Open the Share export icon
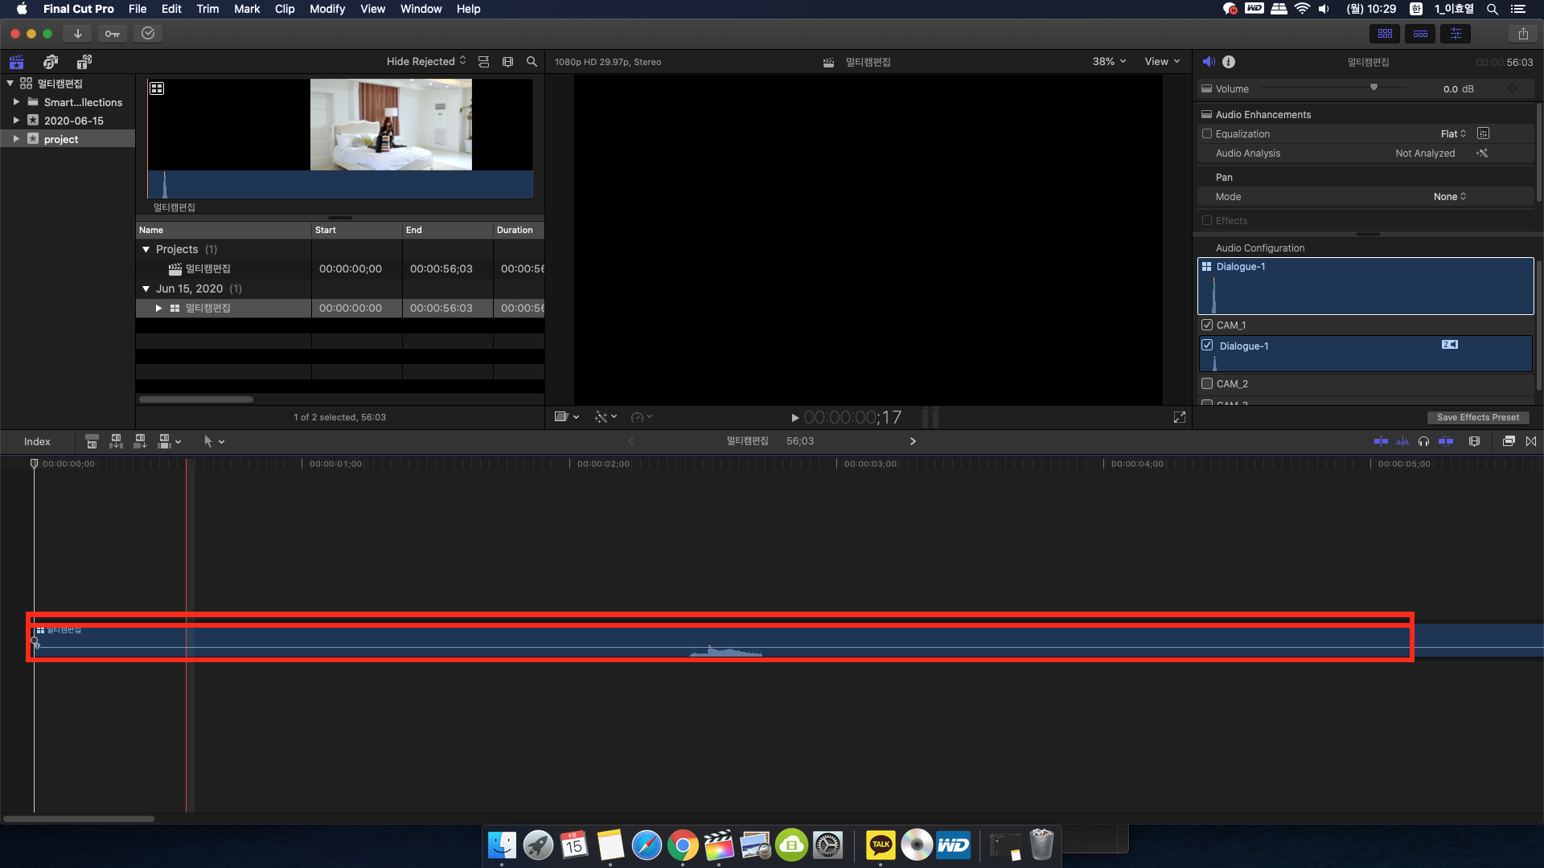1544x868 pixels. [1523, 34]
